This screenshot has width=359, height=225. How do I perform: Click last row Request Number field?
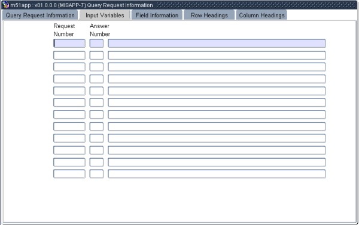[69, 174]
